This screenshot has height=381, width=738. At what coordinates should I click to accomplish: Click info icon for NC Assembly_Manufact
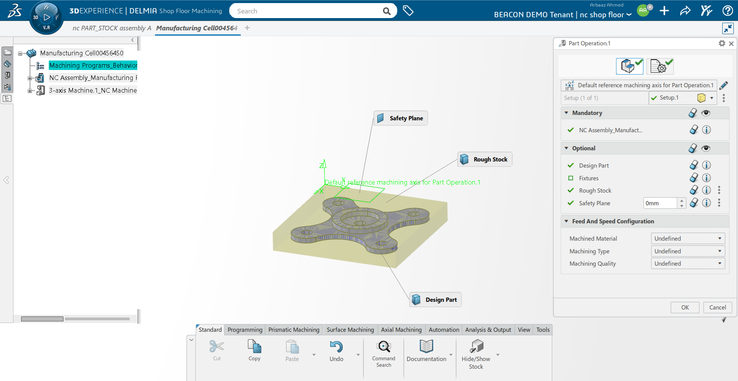pyautogui.click(x=706, y=130)
